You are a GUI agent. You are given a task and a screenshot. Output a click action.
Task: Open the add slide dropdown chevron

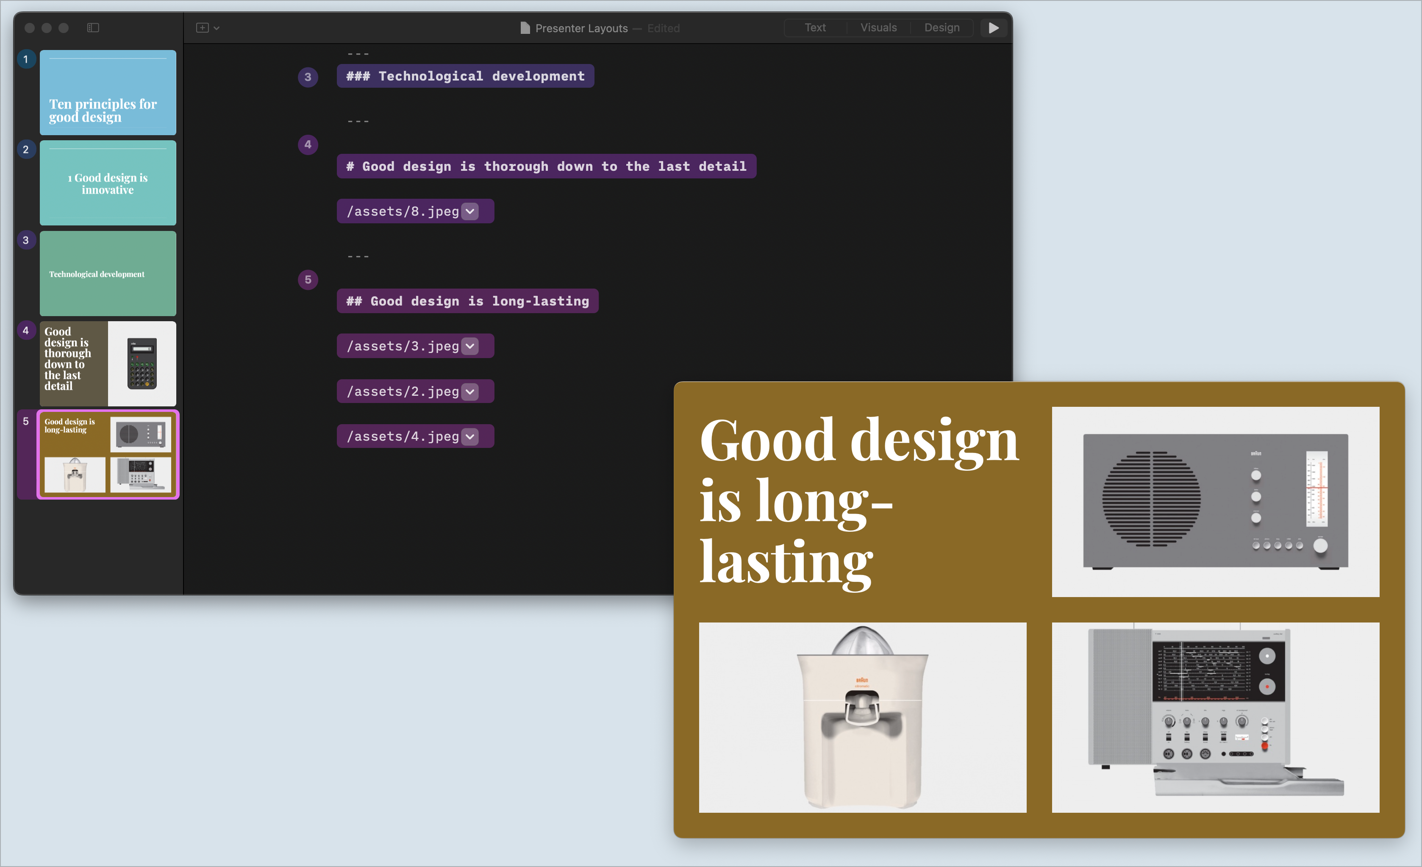[217, 28]
